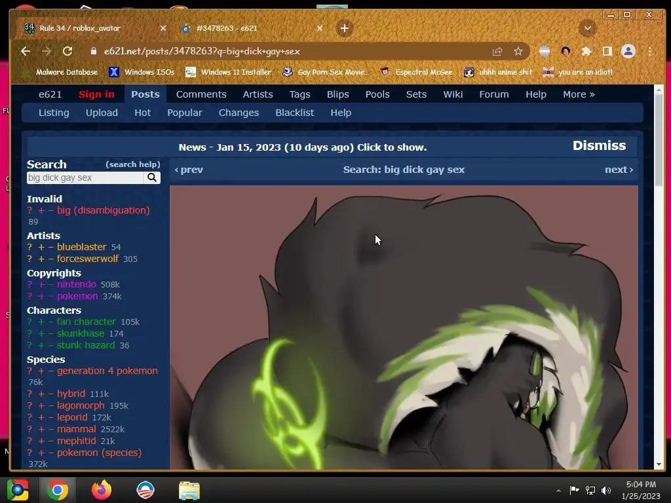The height and width of the screenshot is (503, 671).
Task: Click the sidebar search input field
Action: (85, 177)
